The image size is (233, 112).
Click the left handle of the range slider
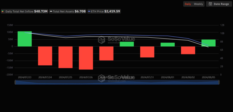(15, 82)
